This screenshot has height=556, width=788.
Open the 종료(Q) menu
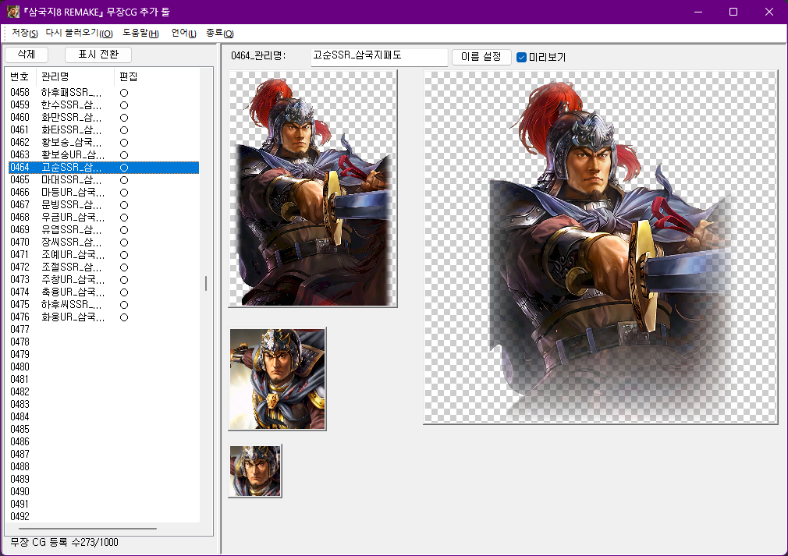coord(219,34)
